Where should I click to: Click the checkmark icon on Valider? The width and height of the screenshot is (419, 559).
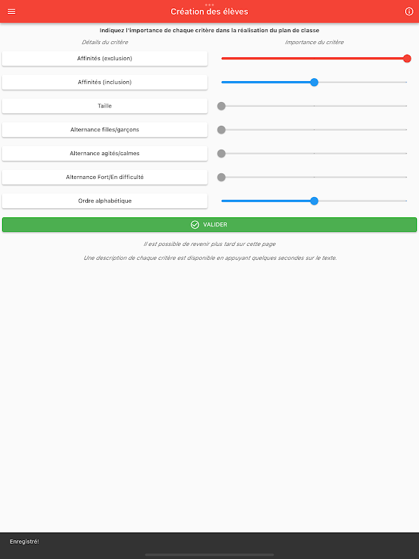click(195, 224)
